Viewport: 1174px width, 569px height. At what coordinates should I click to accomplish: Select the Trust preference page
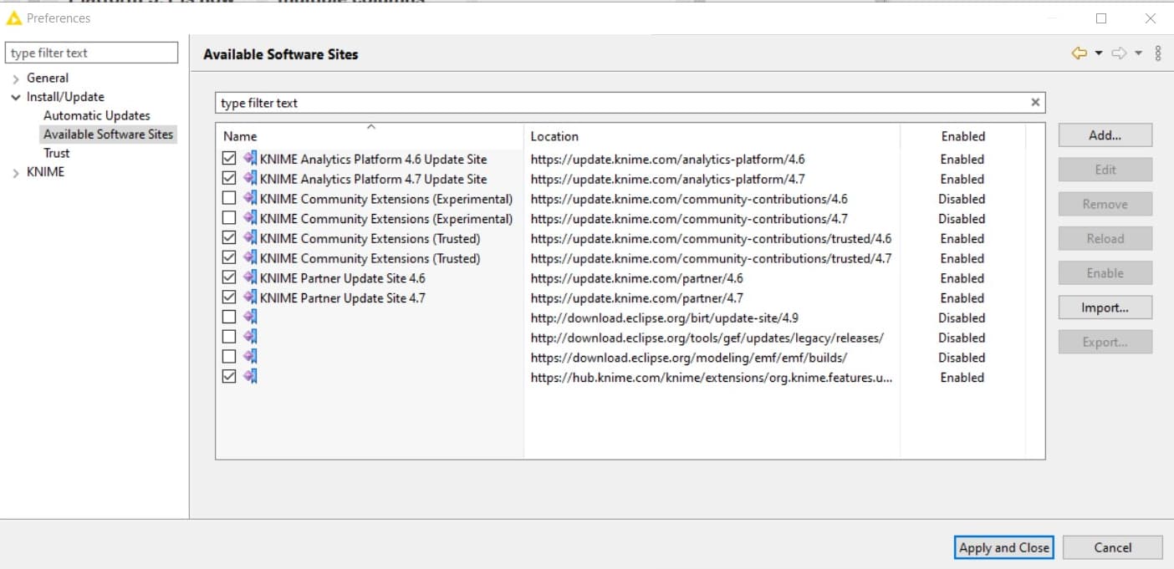point(57,153)
